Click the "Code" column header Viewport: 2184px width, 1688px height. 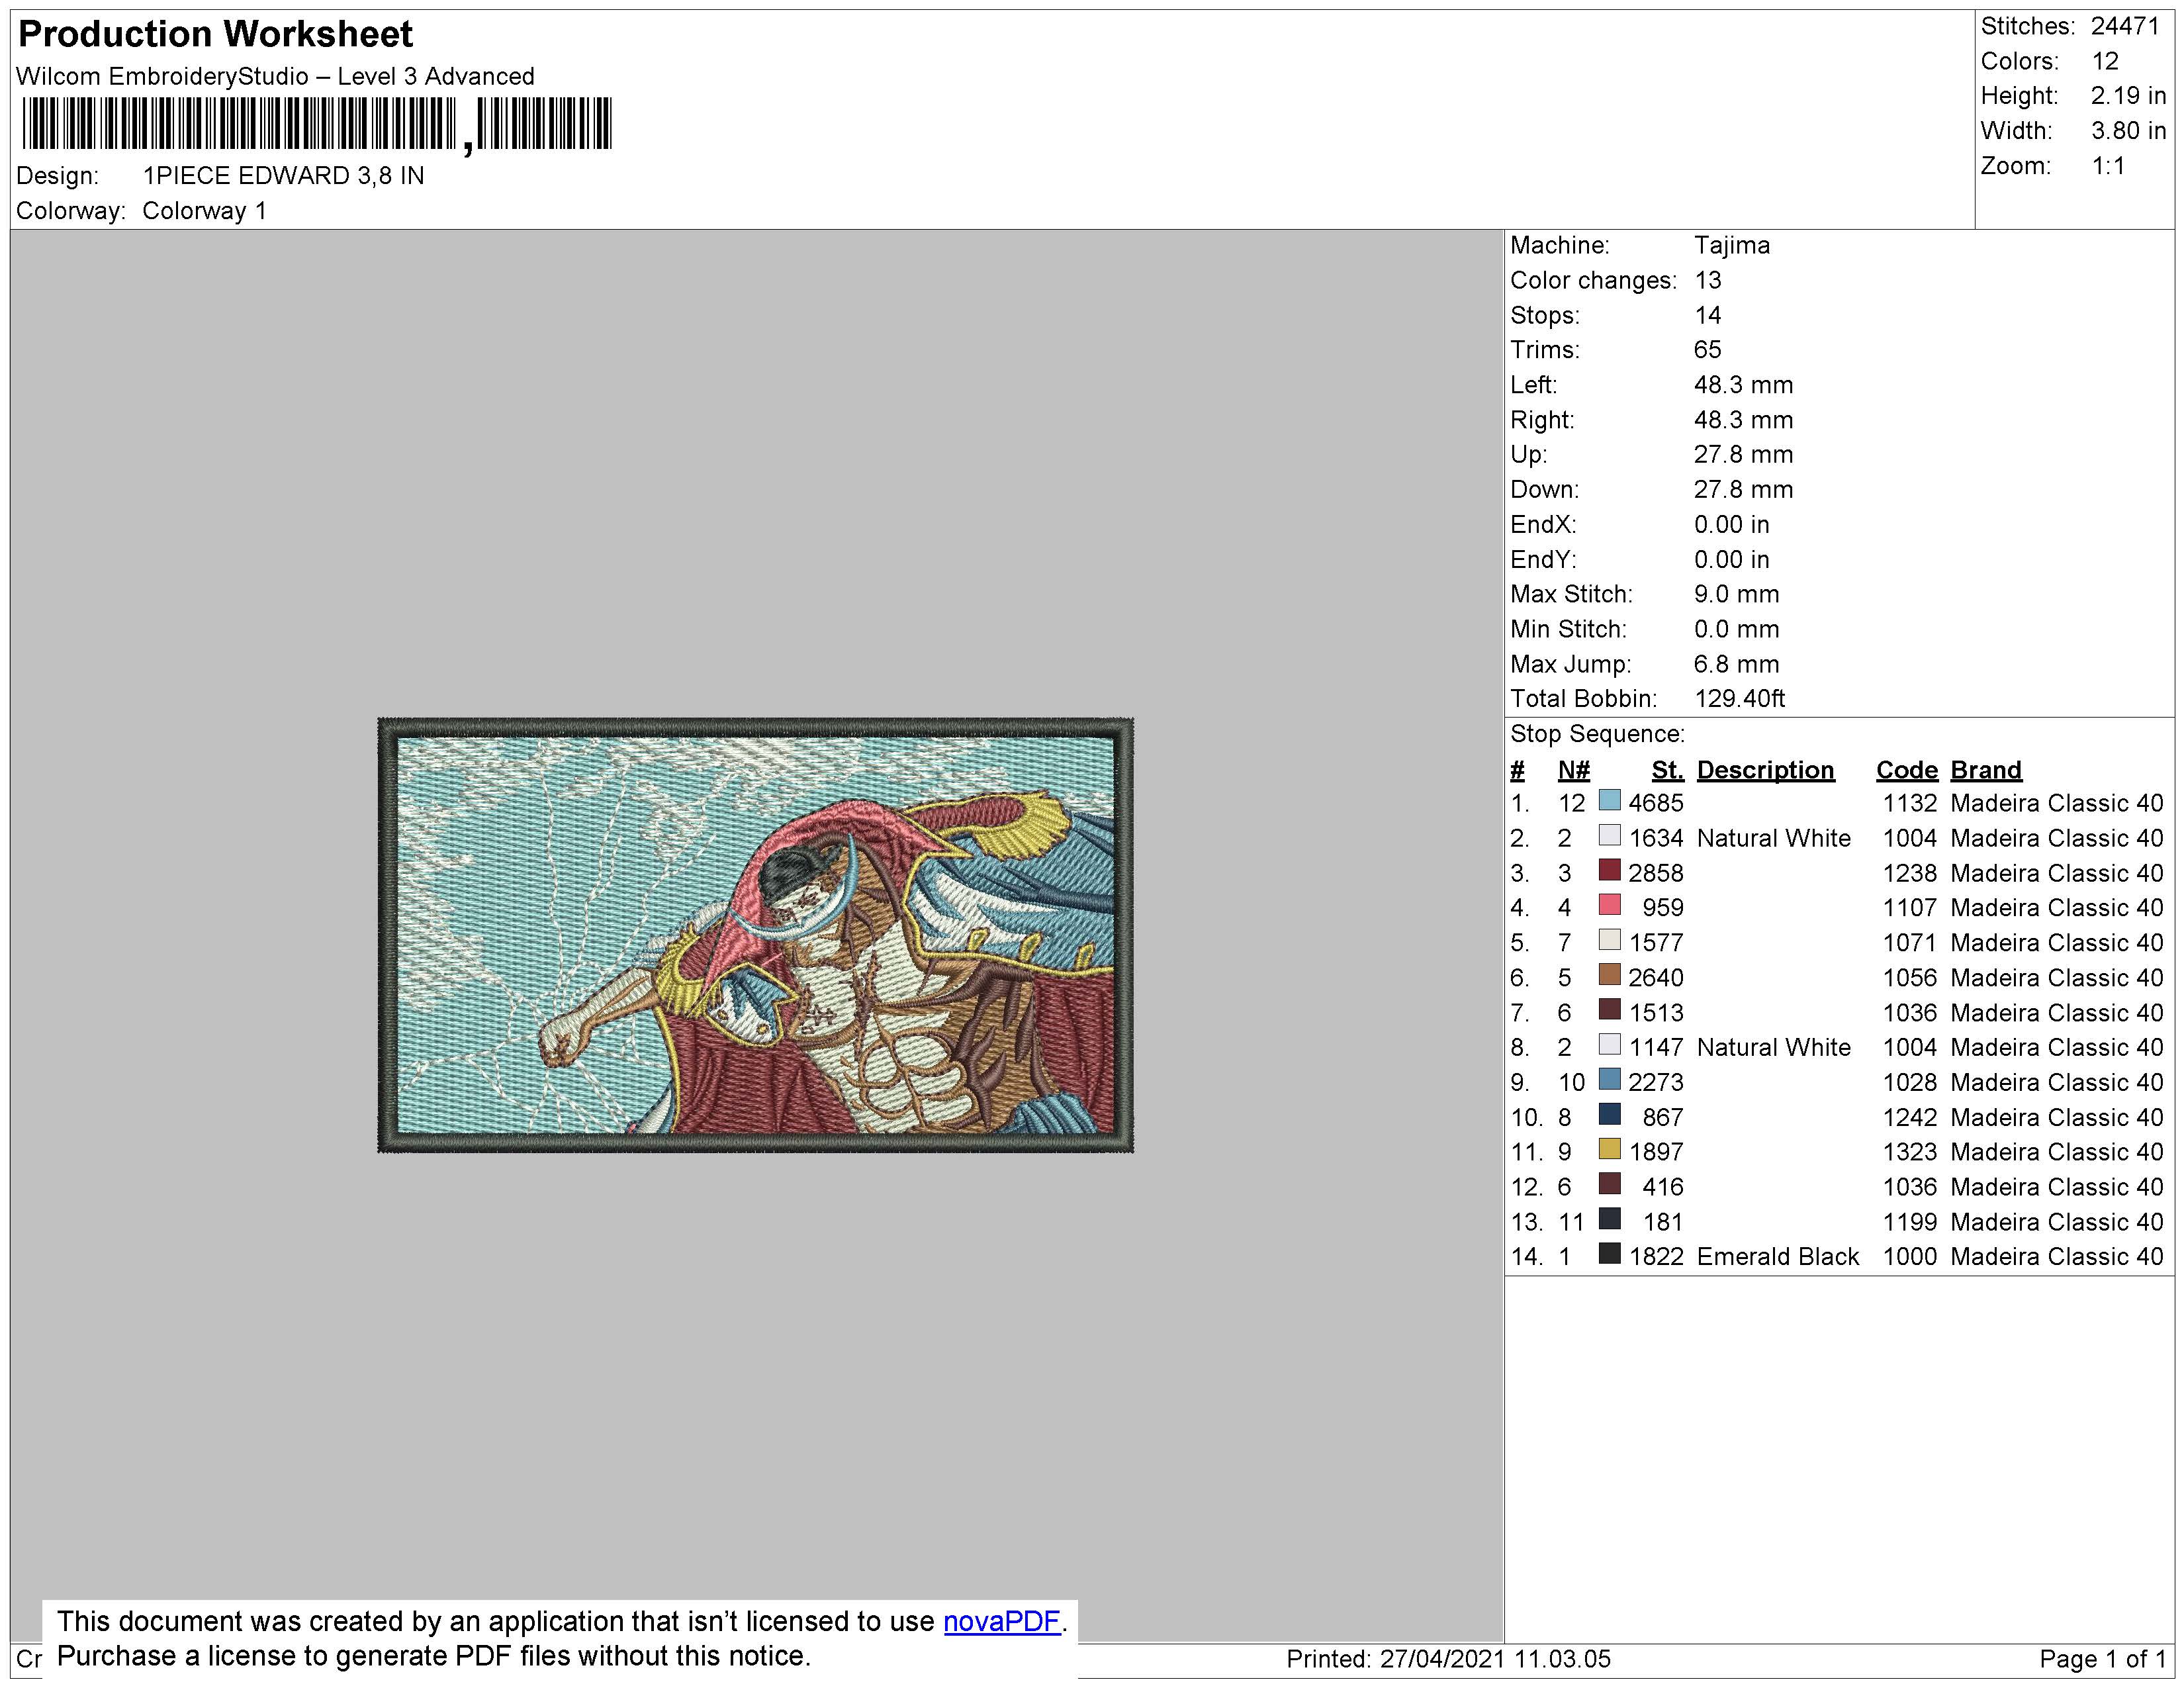tap(1906, 770)
